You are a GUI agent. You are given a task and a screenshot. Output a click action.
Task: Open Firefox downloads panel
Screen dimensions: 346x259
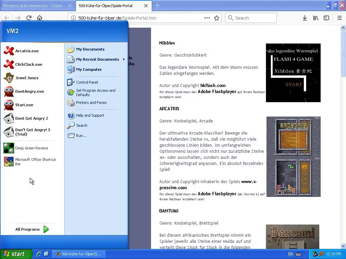pos(305,18)
